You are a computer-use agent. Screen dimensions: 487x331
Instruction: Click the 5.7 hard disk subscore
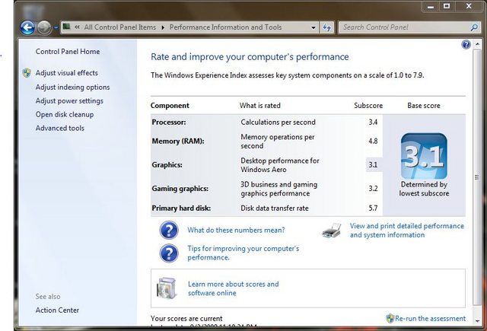(373, 208)
